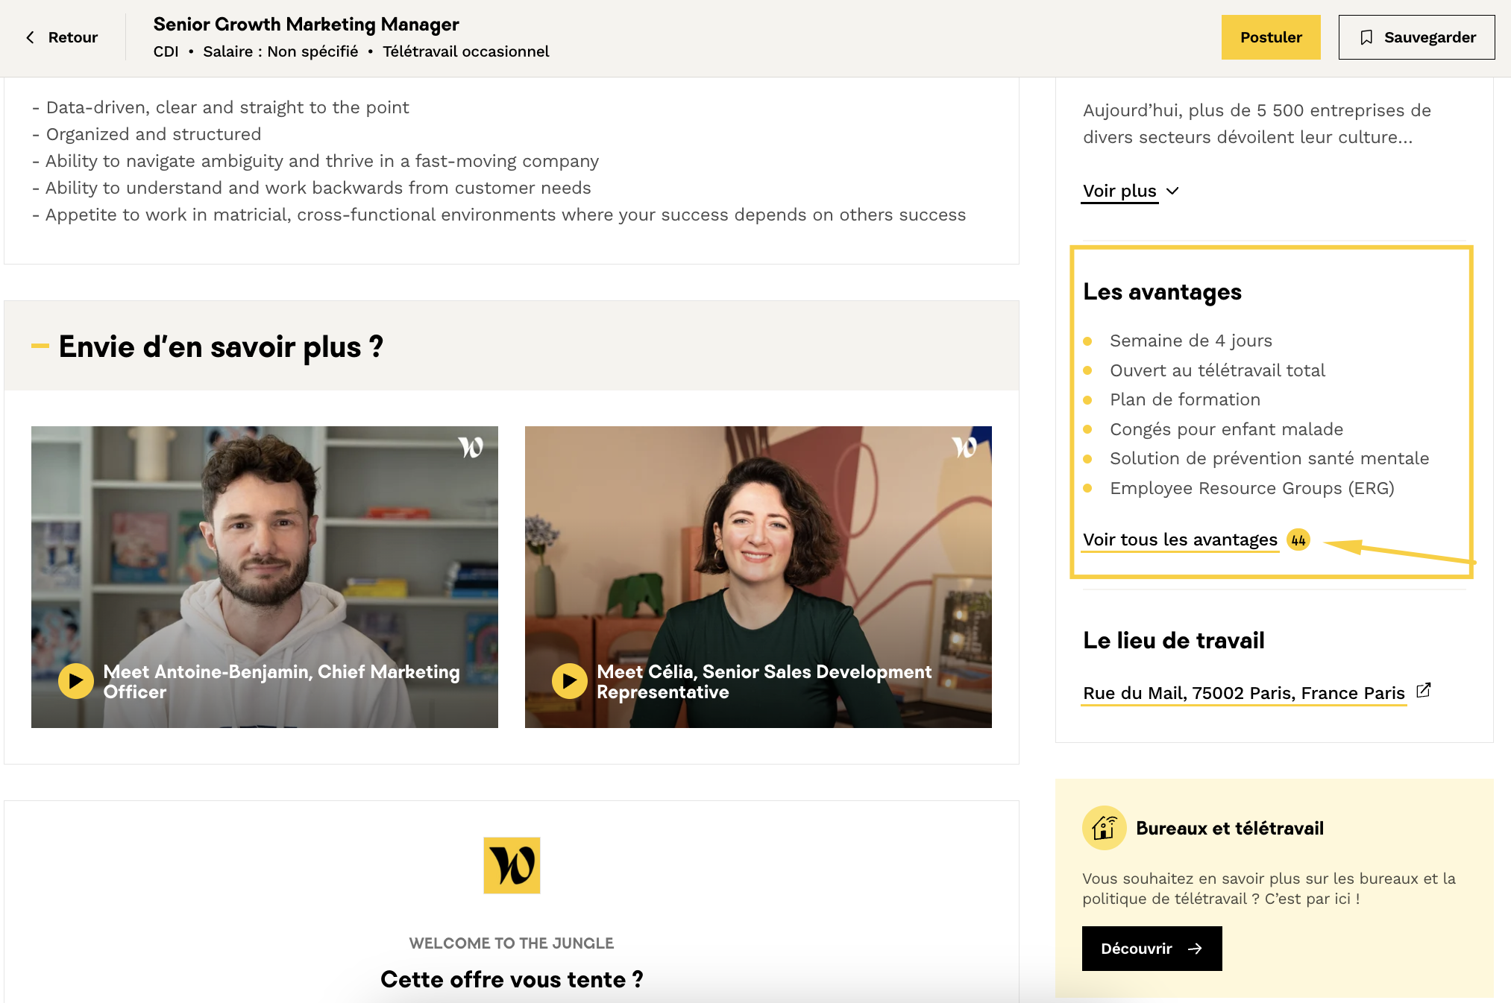1511x1003 pixels.
Task: Click the house icon near Bureaux et télétravail
Action: pos(1105,828)
